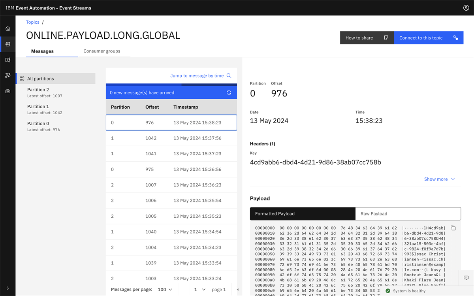This screenshot has height=296, width=474.
Task: Click the Timestamp column header
Action: pos(186,107)
